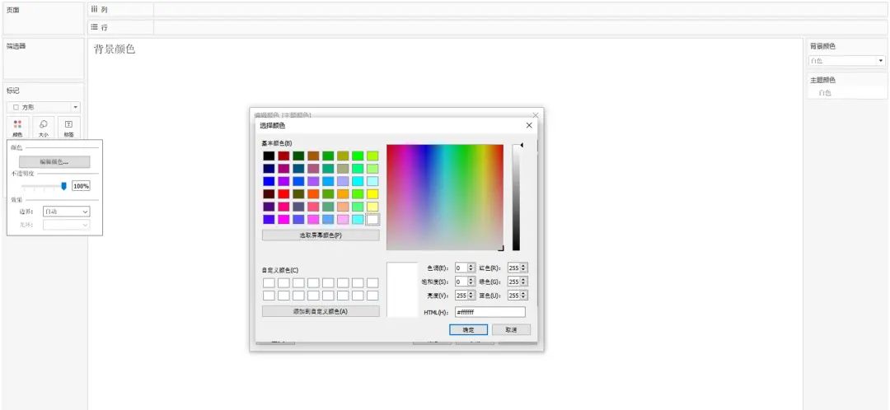Open the 方形 mark type dropdown
This screenshot has height=410, width=890.
click(44, 107)
